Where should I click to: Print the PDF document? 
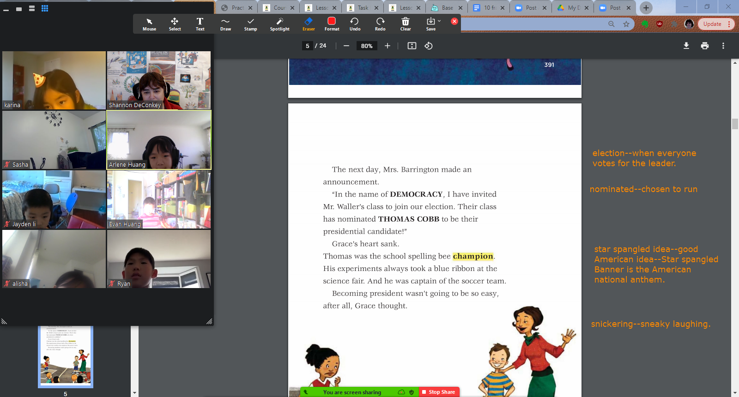(x=705, y=46)
